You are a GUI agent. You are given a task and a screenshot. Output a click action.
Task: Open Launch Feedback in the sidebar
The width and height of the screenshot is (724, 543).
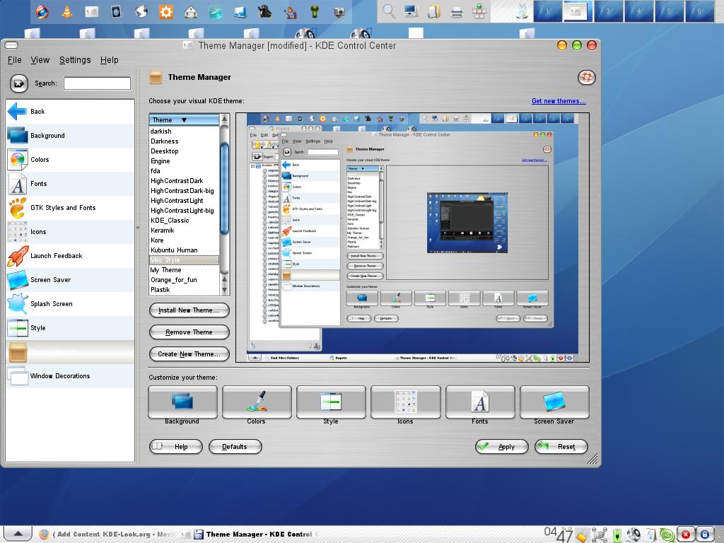70,256
